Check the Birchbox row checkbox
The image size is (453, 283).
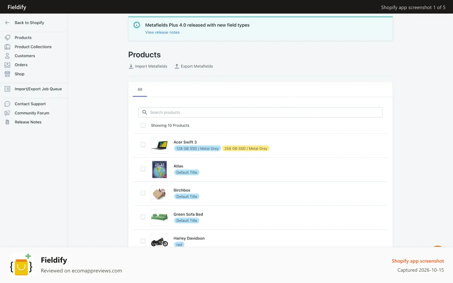(x=143, y=193)
